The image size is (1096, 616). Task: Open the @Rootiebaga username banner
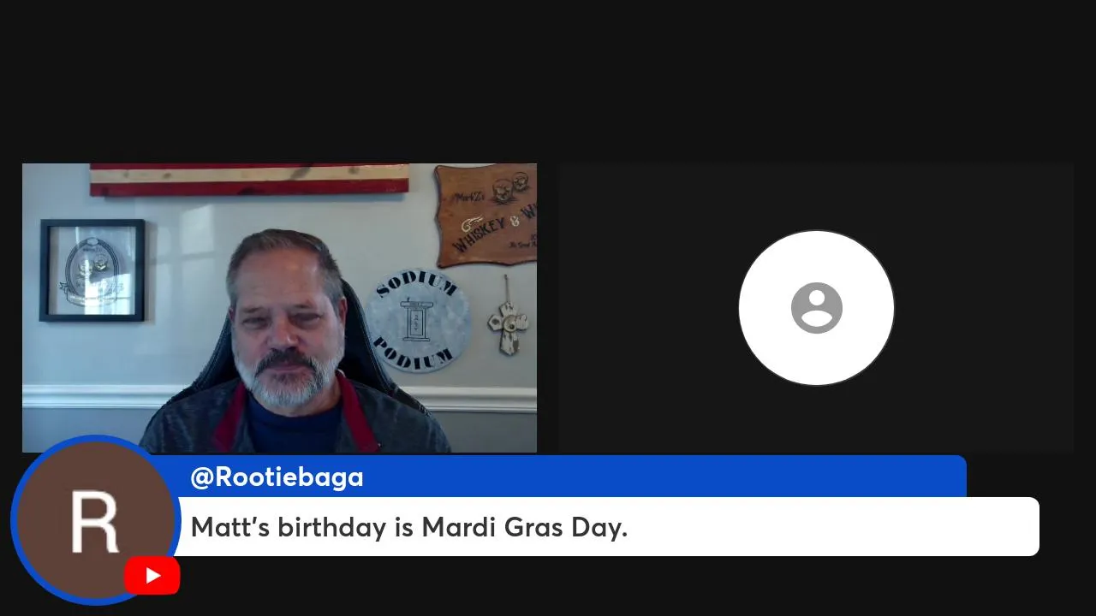(569, 477)
